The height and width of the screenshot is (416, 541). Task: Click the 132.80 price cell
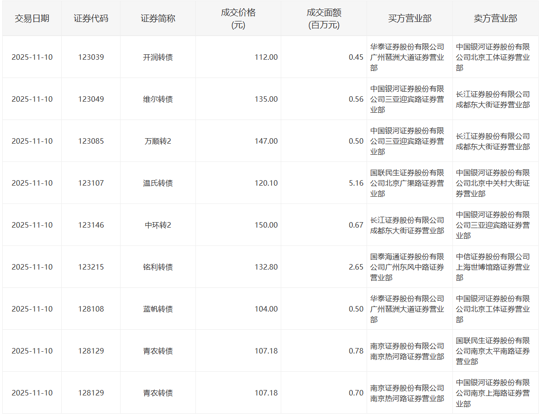click(266, 267)
